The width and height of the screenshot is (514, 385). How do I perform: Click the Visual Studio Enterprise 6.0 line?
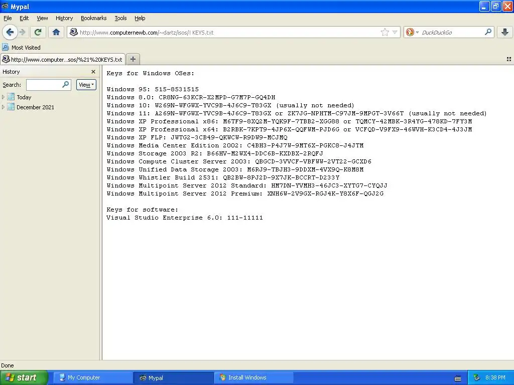[185, 218]
